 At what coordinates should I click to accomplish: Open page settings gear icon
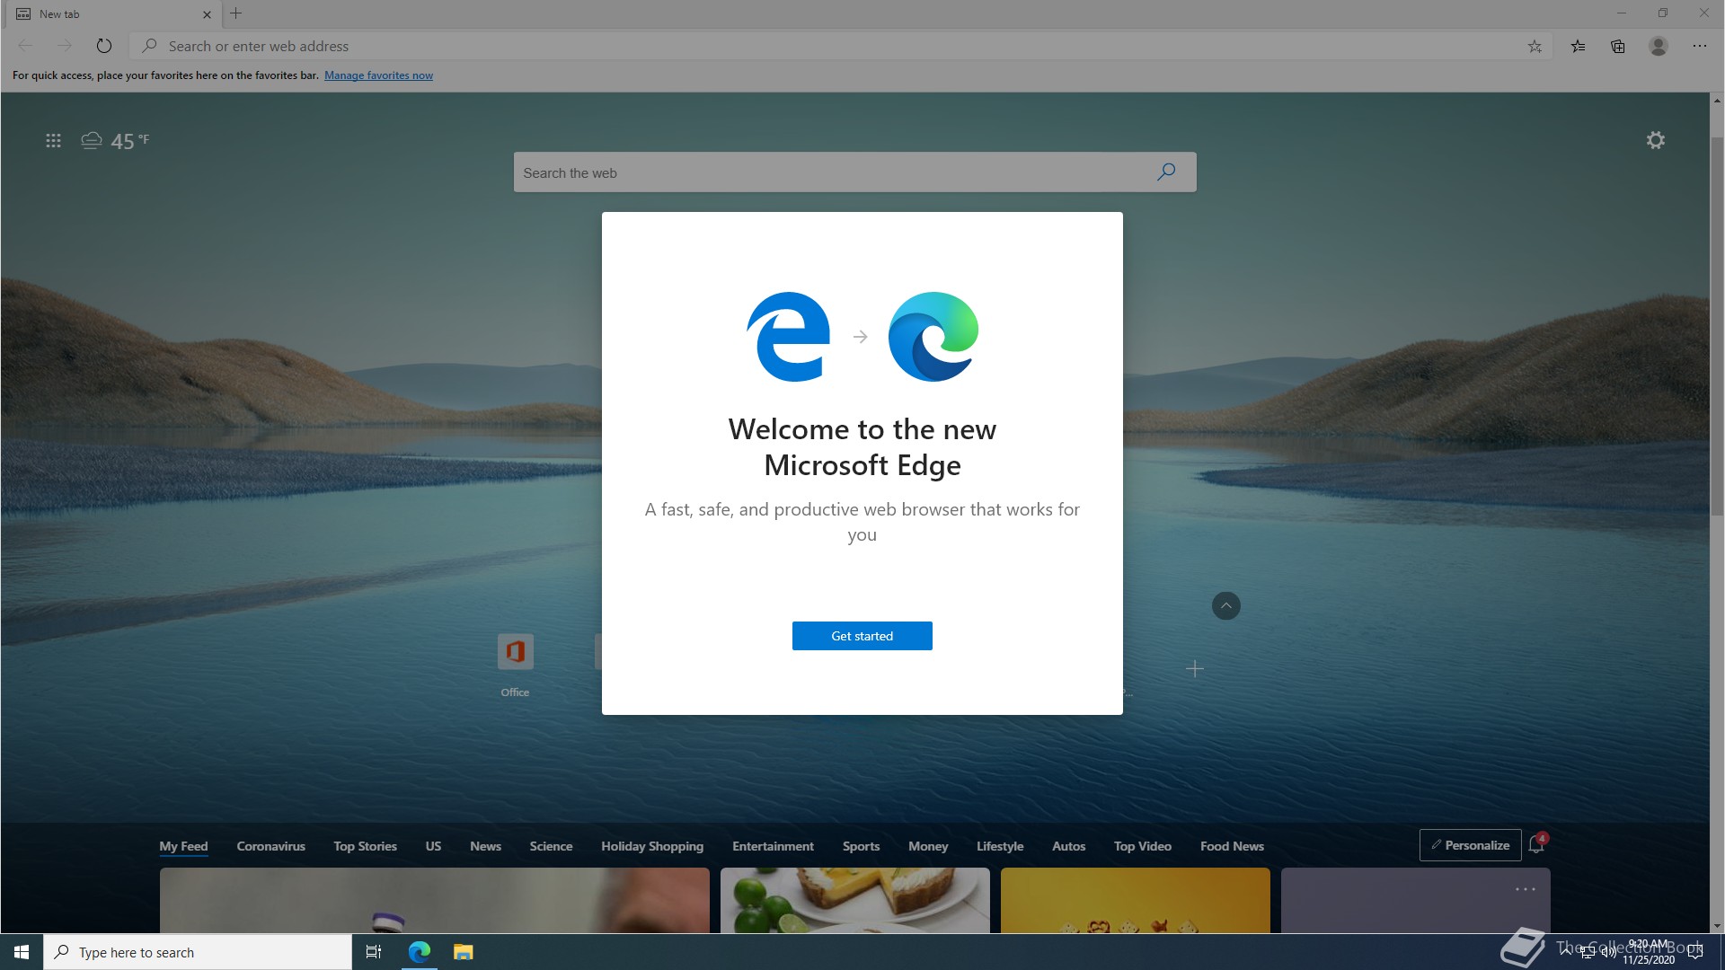(1655, 140)
